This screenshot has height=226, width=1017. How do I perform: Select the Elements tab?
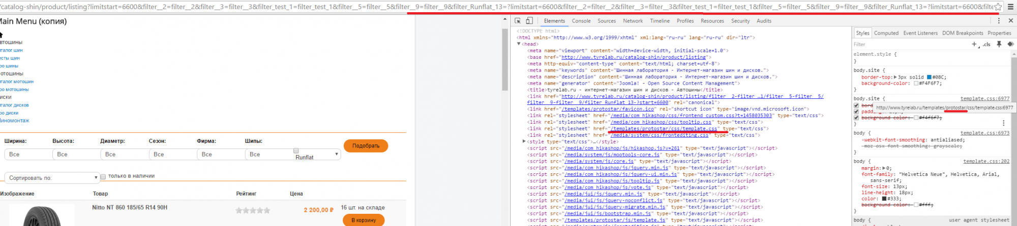[x=554, y=21]
